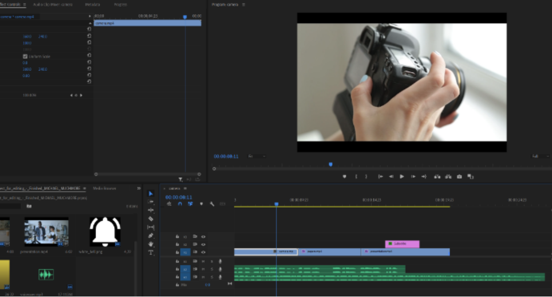Select the presentation.mp4 thumbnail in the project bin
552x297 pixels.
[46, 232]
